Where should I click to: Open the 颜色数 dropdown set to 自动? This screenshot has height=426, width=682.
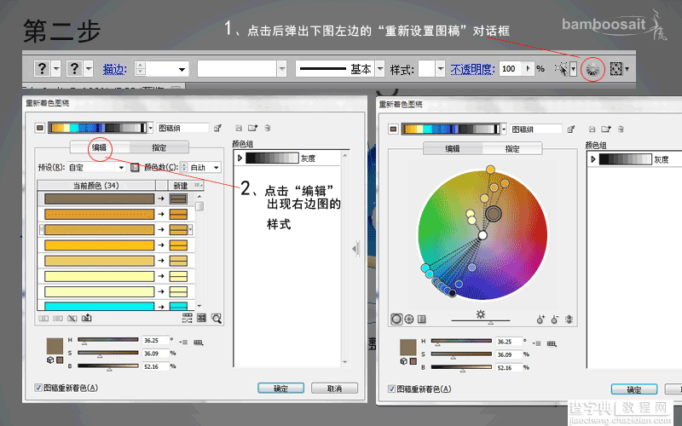coord(205,167)
